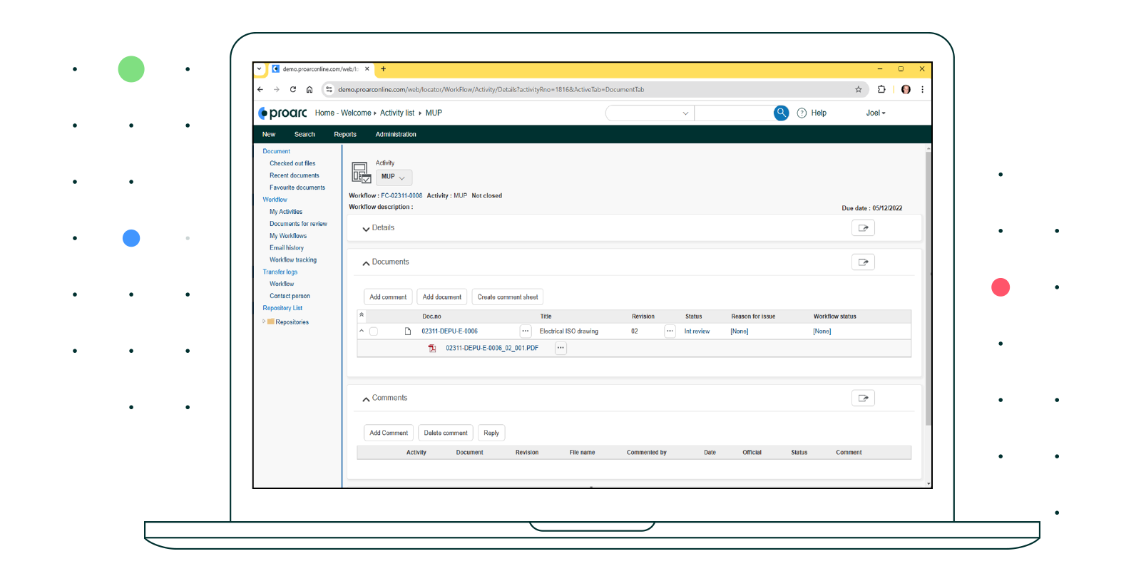Open the Help question mark icon

tap(802, 113)
